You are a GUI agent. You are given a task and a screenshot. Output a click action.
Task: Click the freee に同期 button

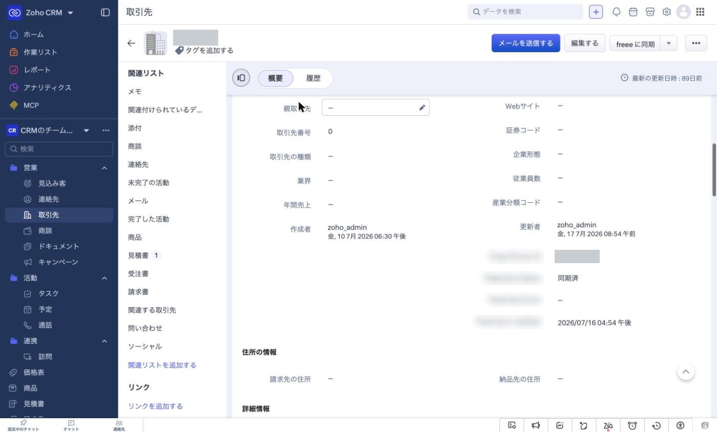(635, 44)
